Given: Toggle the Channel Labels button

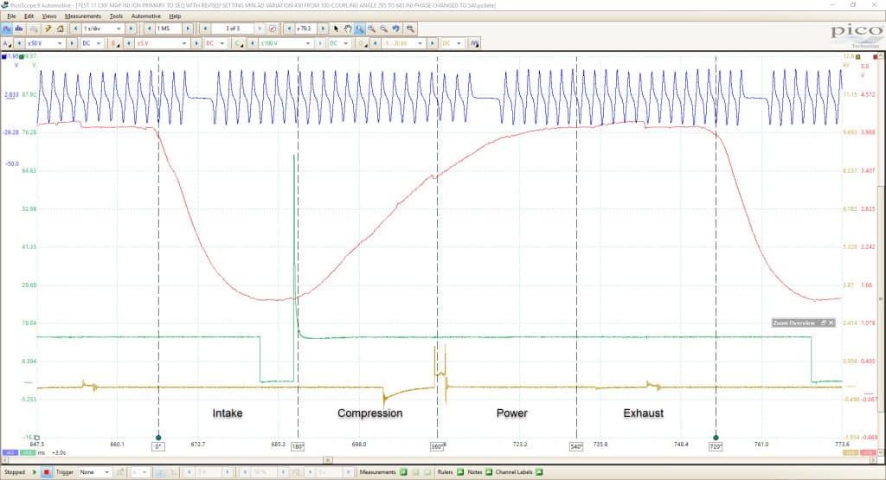Looking at the screenshot, I should (539, 472).
